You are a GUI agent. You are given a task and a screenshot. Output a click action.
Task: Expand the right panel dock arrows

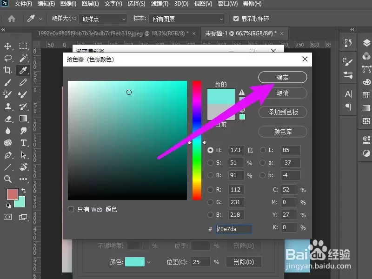click(x=352, y=30)
